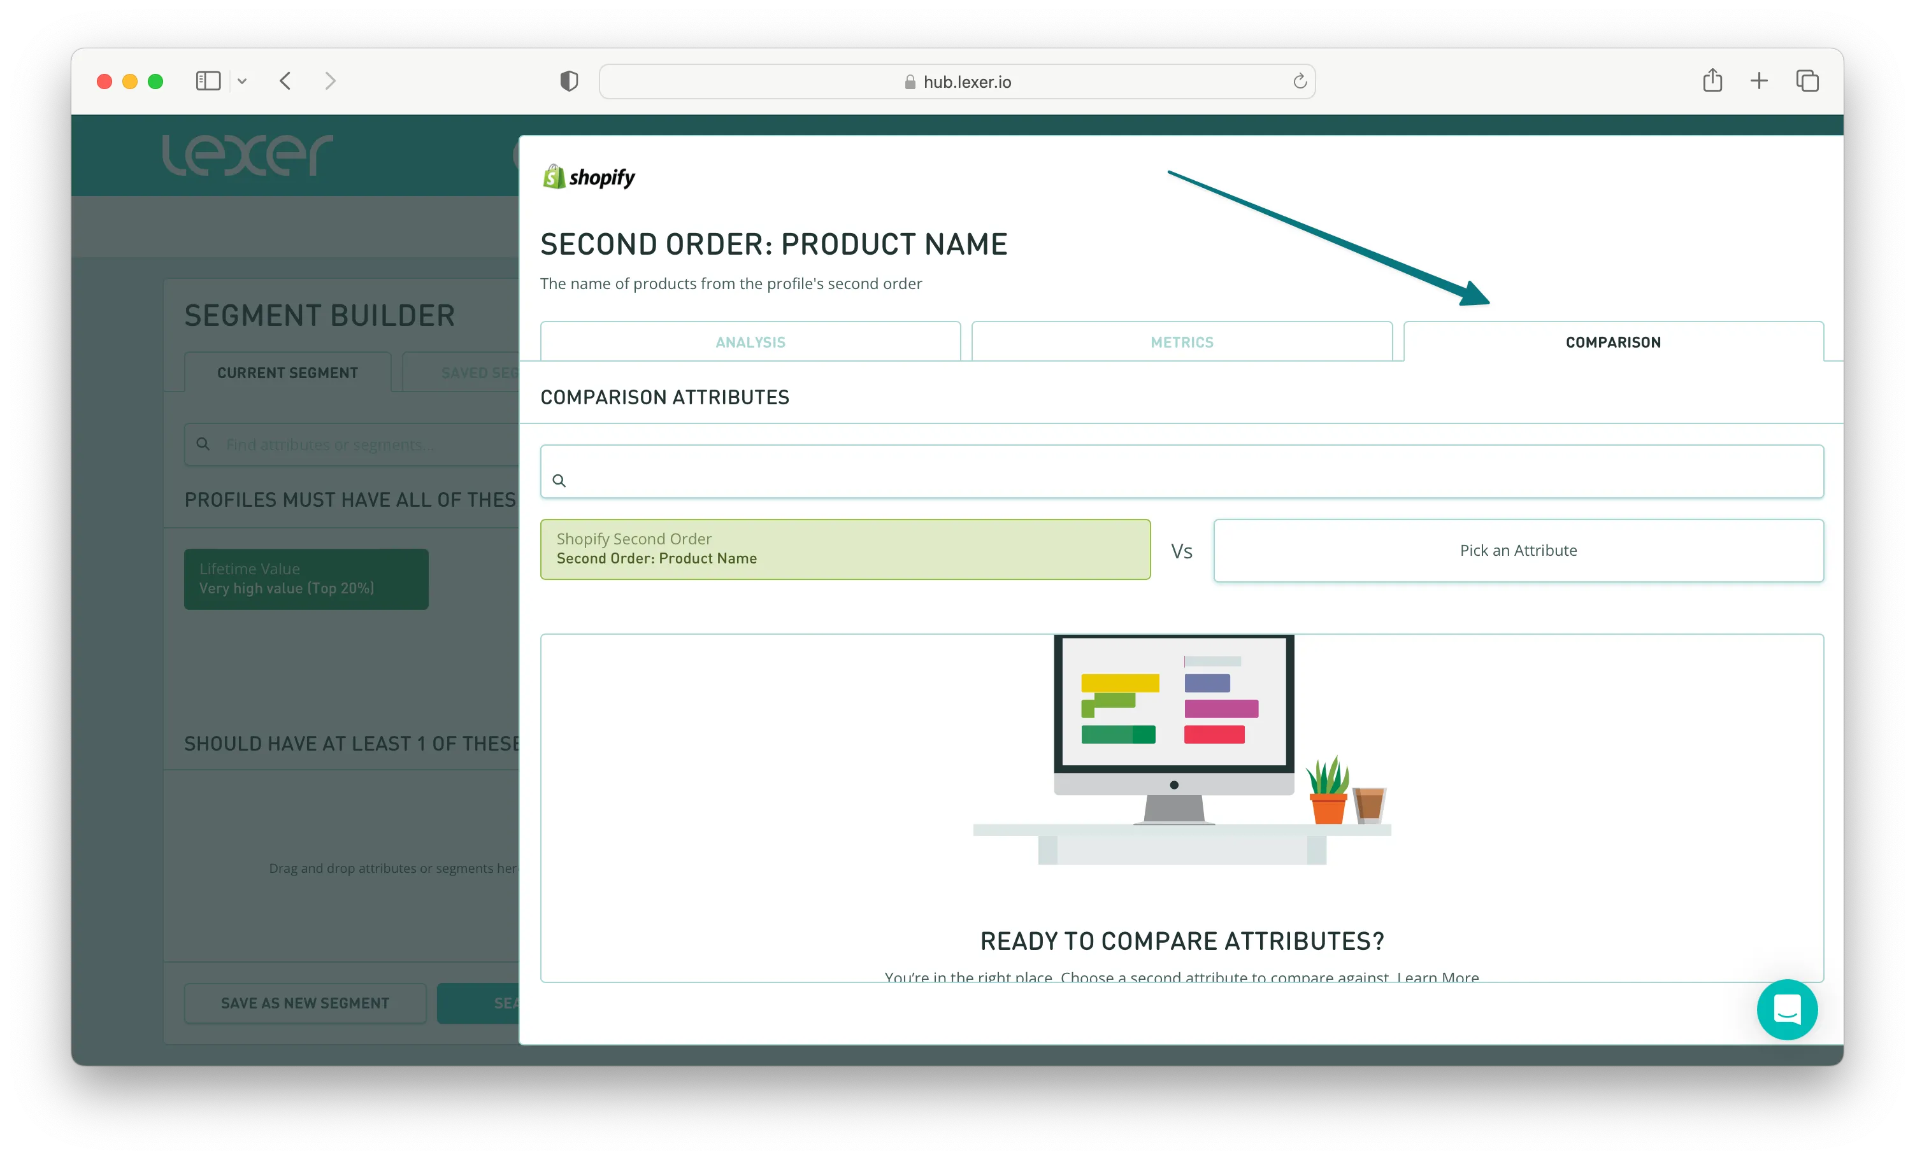Select the Comparison tab
Screen dimensions: 1915x1160
point(1612,342)
